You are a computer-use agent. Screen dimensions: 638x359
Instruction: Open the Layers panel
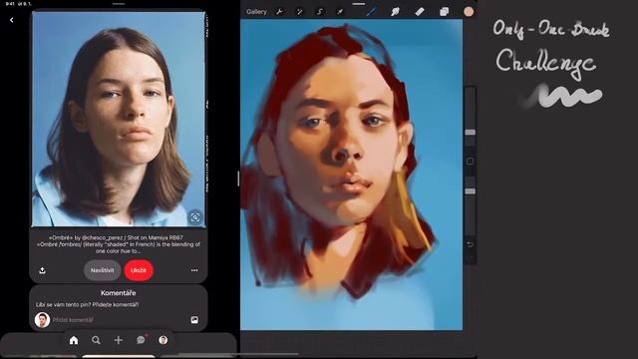pyautogui.click(x=444, y=12)
